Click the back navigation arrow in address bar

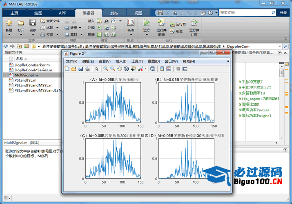(6, 46)
